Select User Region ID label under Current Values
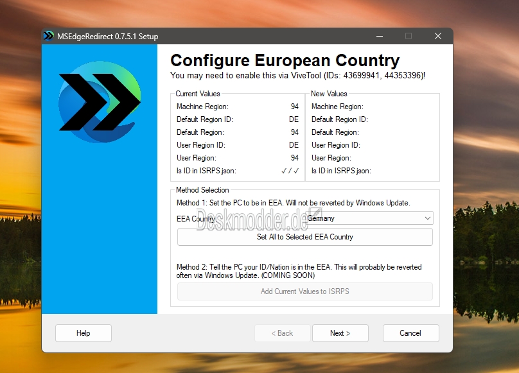Image resolution: width=519 pixels, height=373 pixels. tap(201, 145)
